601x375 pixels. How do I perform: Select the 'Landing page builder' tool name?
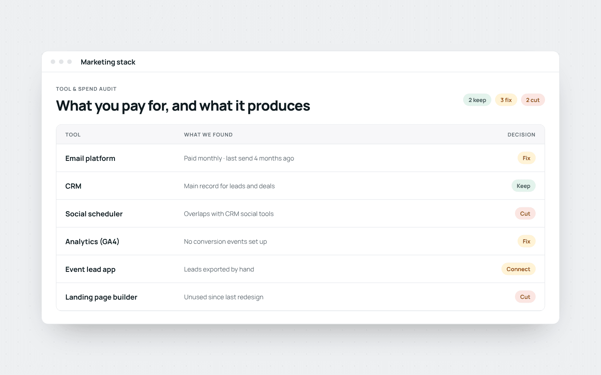101,297
